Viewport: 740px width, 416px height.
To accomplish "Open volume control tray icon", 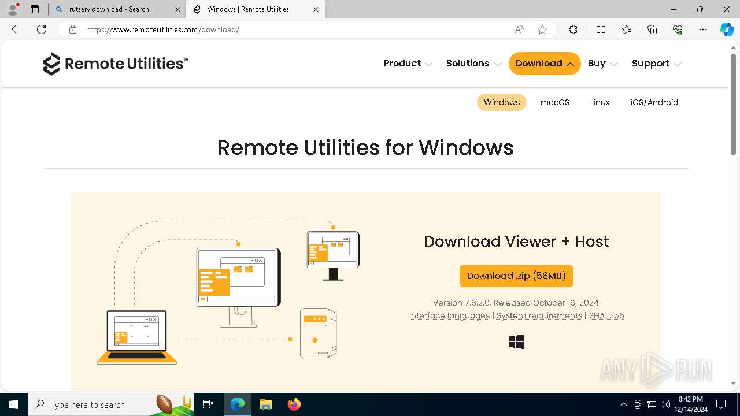I will (x=665, y=404).
